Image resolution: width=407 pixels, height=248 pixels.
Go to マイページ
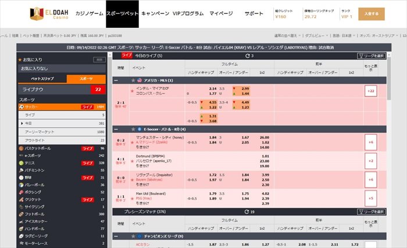(221, 13)
